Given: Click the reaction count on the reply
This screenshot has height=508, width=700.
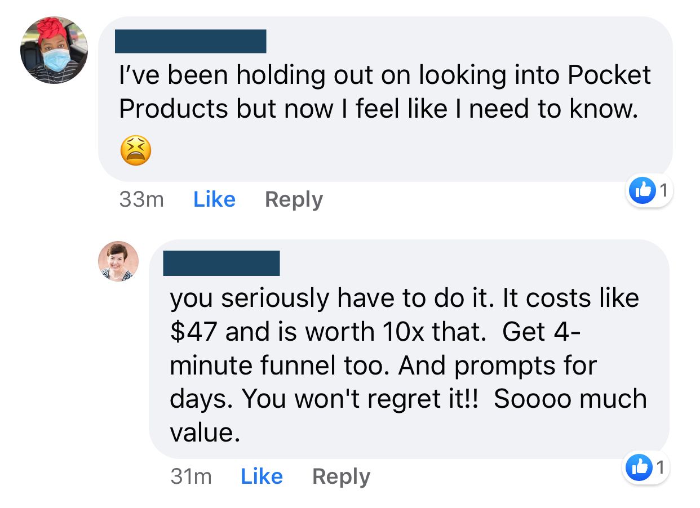Looking at the screenshot, I should pos(660,467).
